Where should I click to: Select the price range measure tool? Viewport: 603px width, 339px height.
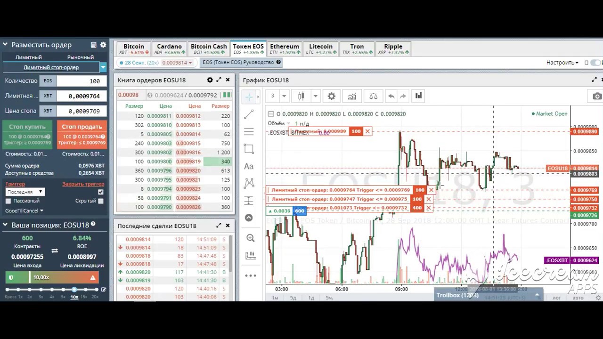[x=249, y=201]
